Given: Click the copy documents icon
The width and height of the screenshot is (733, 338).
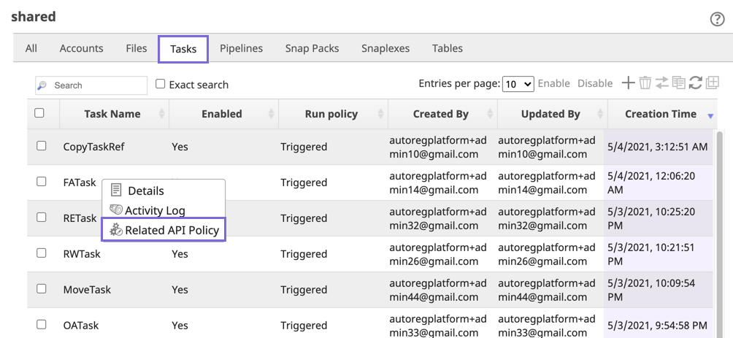Looking at the screenshot, I should [679, 83].
